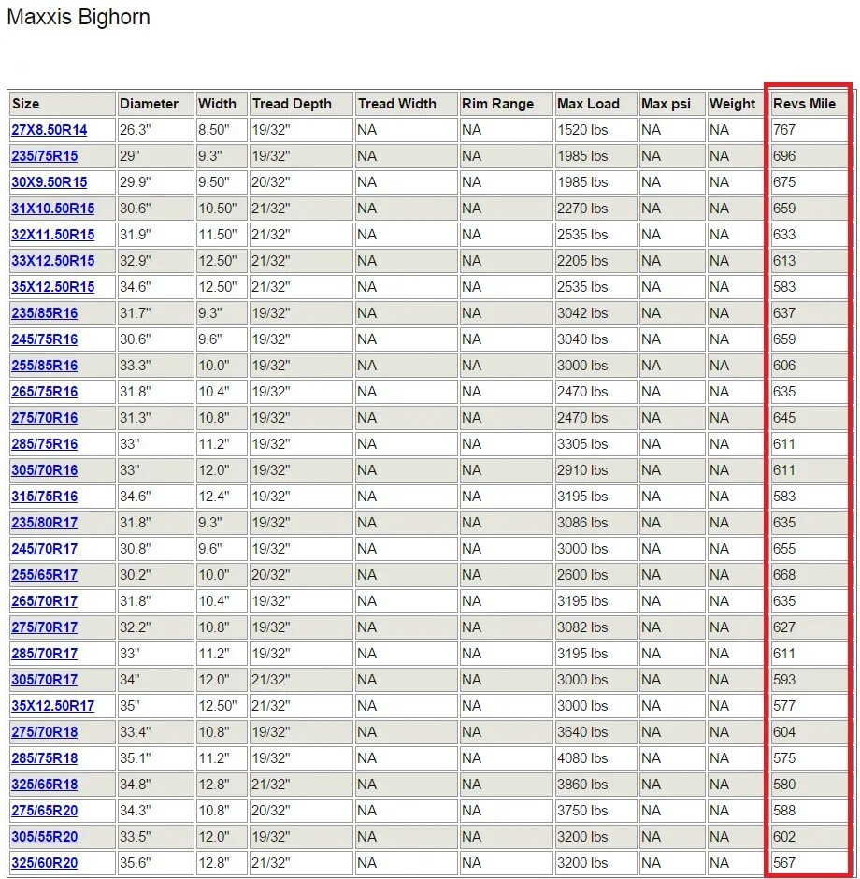The width and height of the screenshot is (860, 879).
Task: Click the 35X12.50R15 tire link
Action: (x=53, y=287)
